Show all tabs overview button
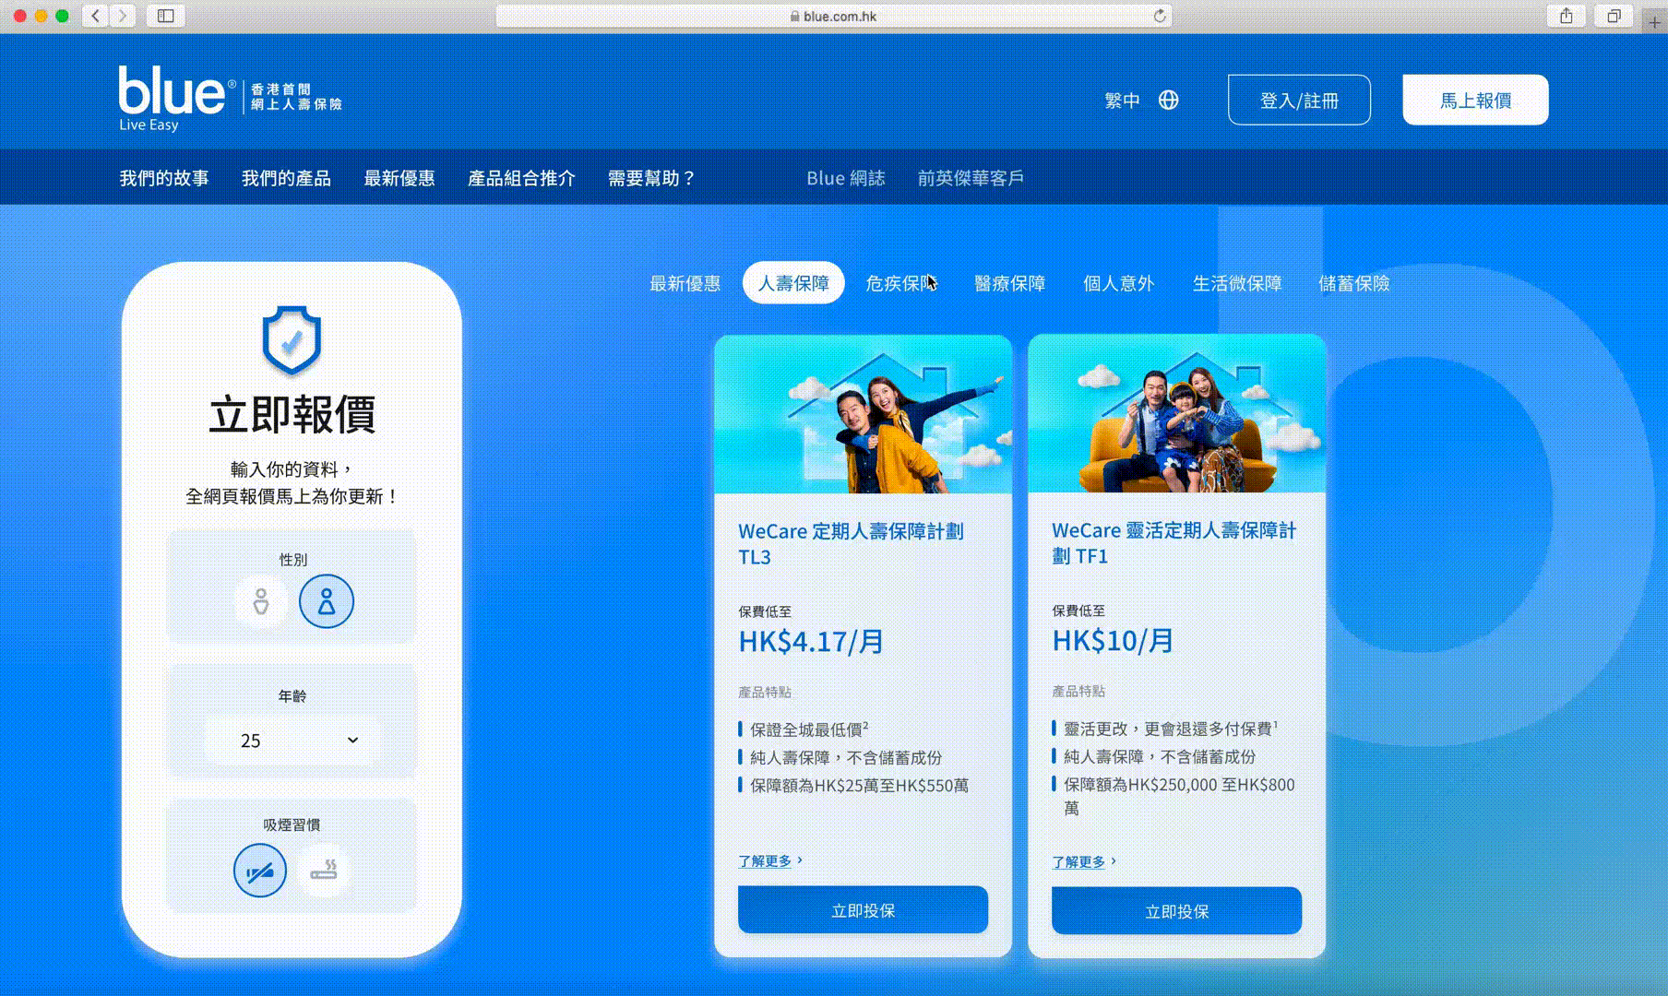This screenshot has width=1668, height=996. (1614, 16)
